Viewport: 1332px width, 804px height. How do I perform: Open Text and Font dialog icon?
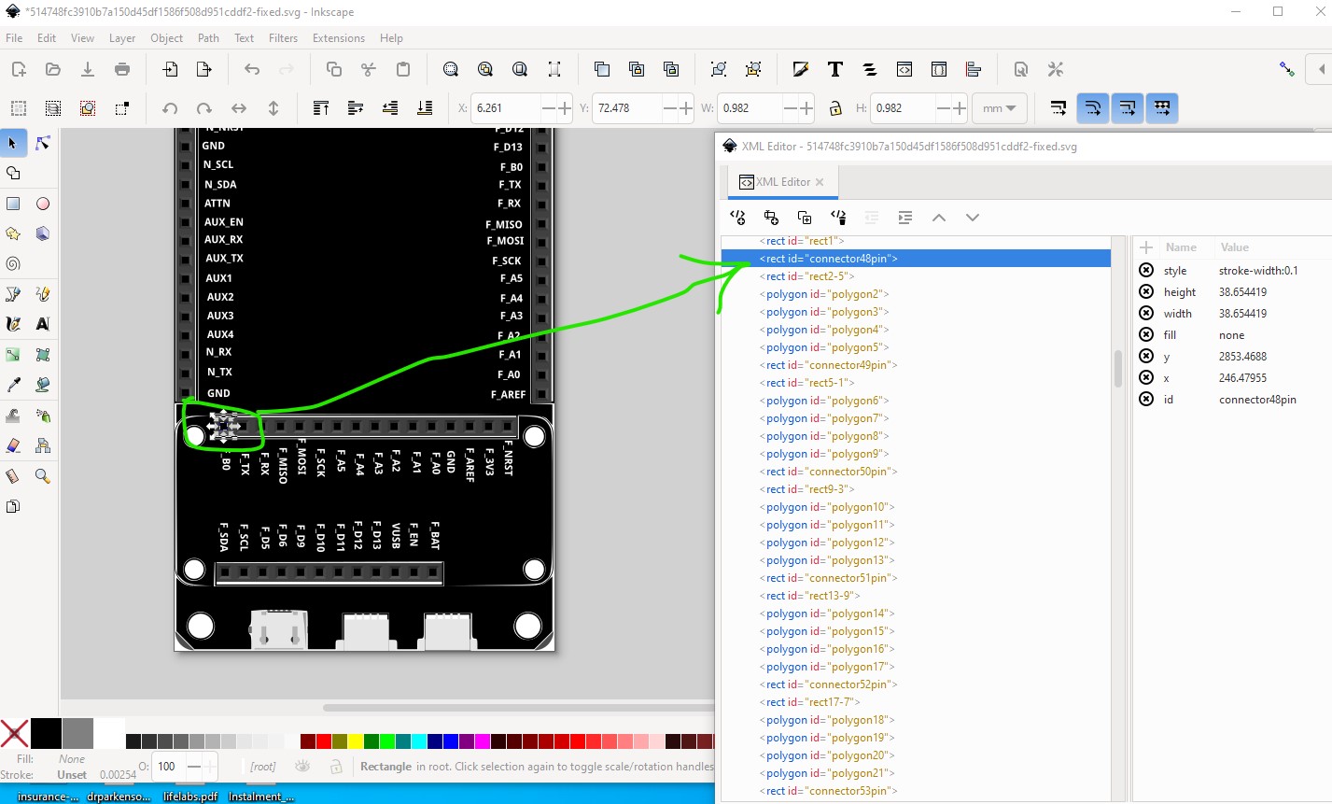(x=834, y=69)
